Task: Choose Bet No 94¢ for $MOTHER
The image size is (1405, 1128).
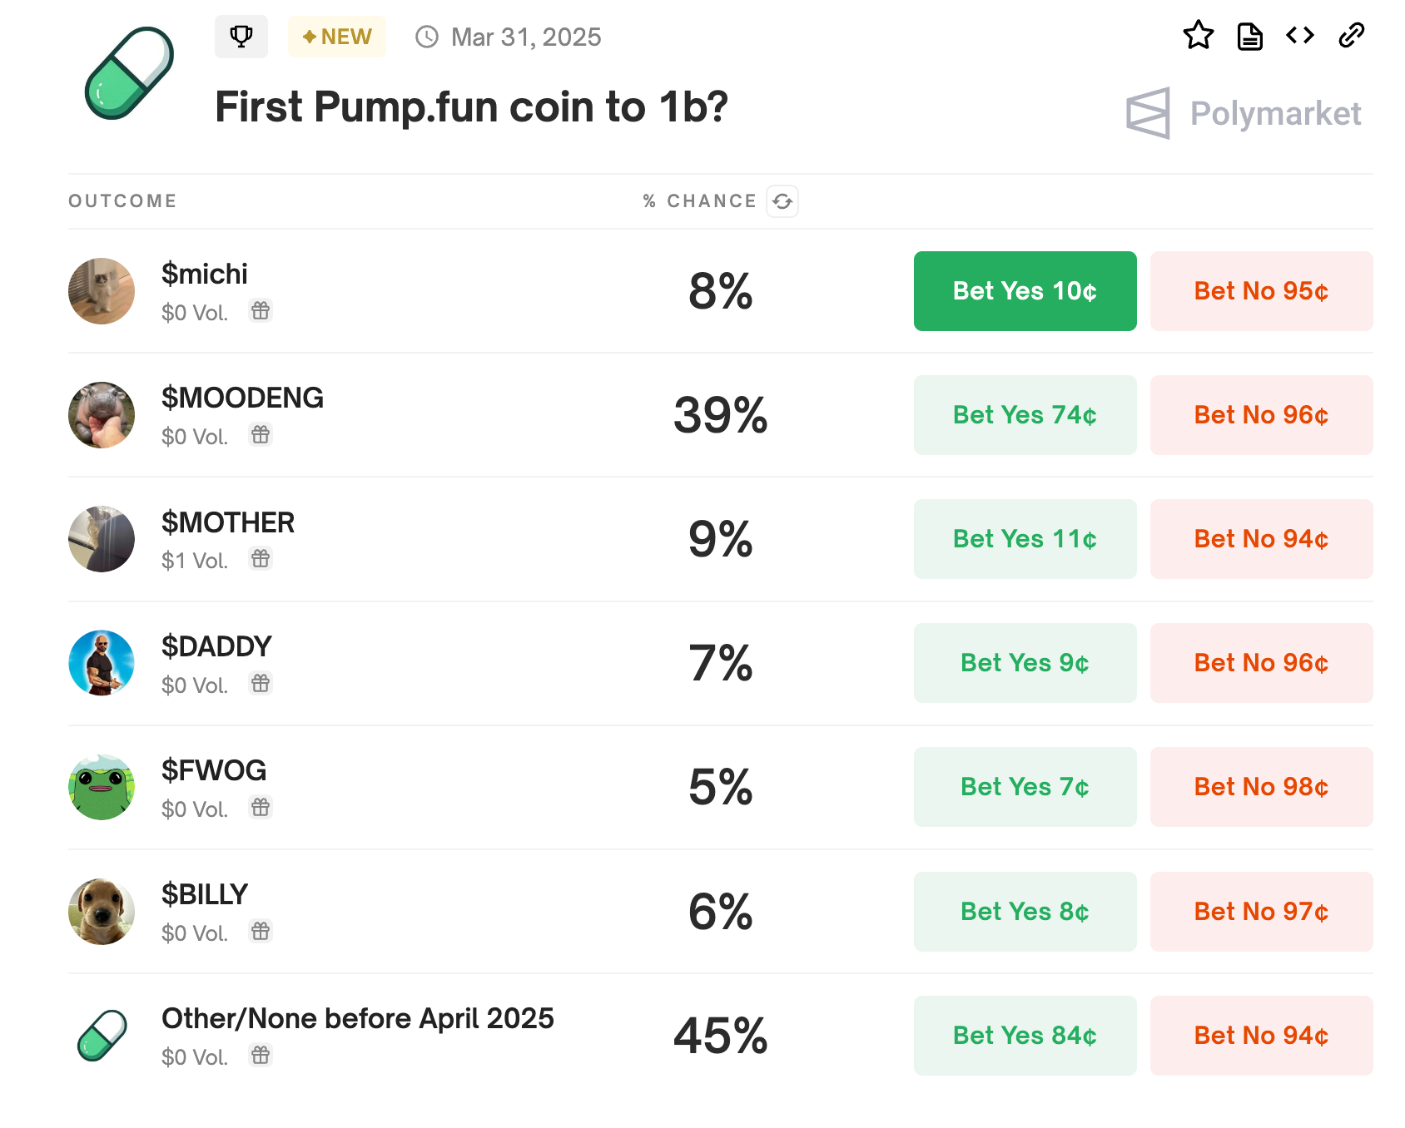Action: click(1261, 539)
